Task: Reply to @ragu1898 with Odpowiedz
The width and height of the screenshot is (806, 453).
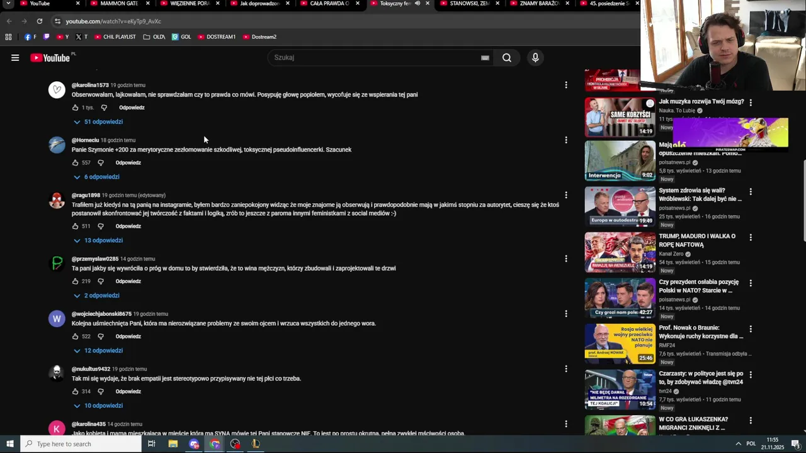Action: 128,226
